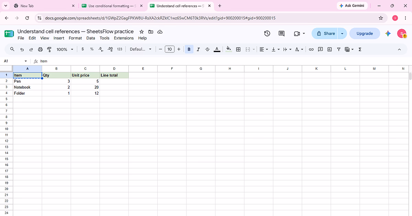Click the font size field

point(170,49)
